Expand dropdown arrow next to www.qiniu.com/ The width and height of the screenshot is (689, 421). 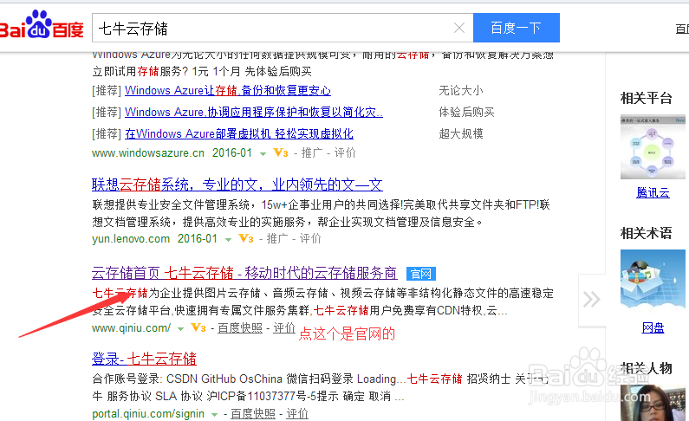[180, 328]
